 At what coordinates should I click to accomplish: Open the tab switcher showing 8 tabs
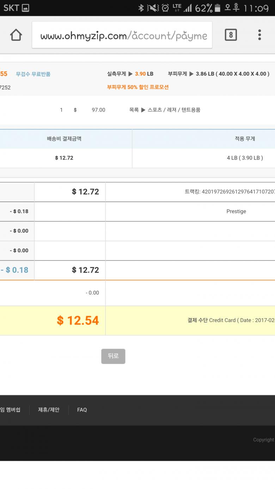[231, 35]
